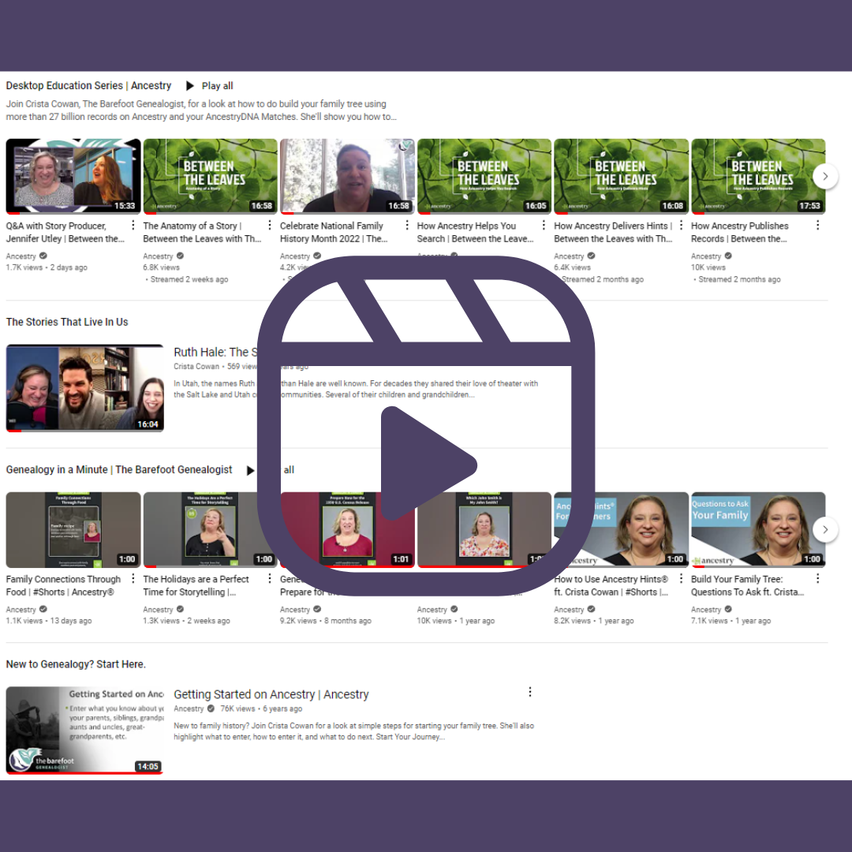Image resolution: width=852 pixels, height=852 pixels.
Task: Open options menu for Celebrate National Family History Month video
Action: (407, 225)
